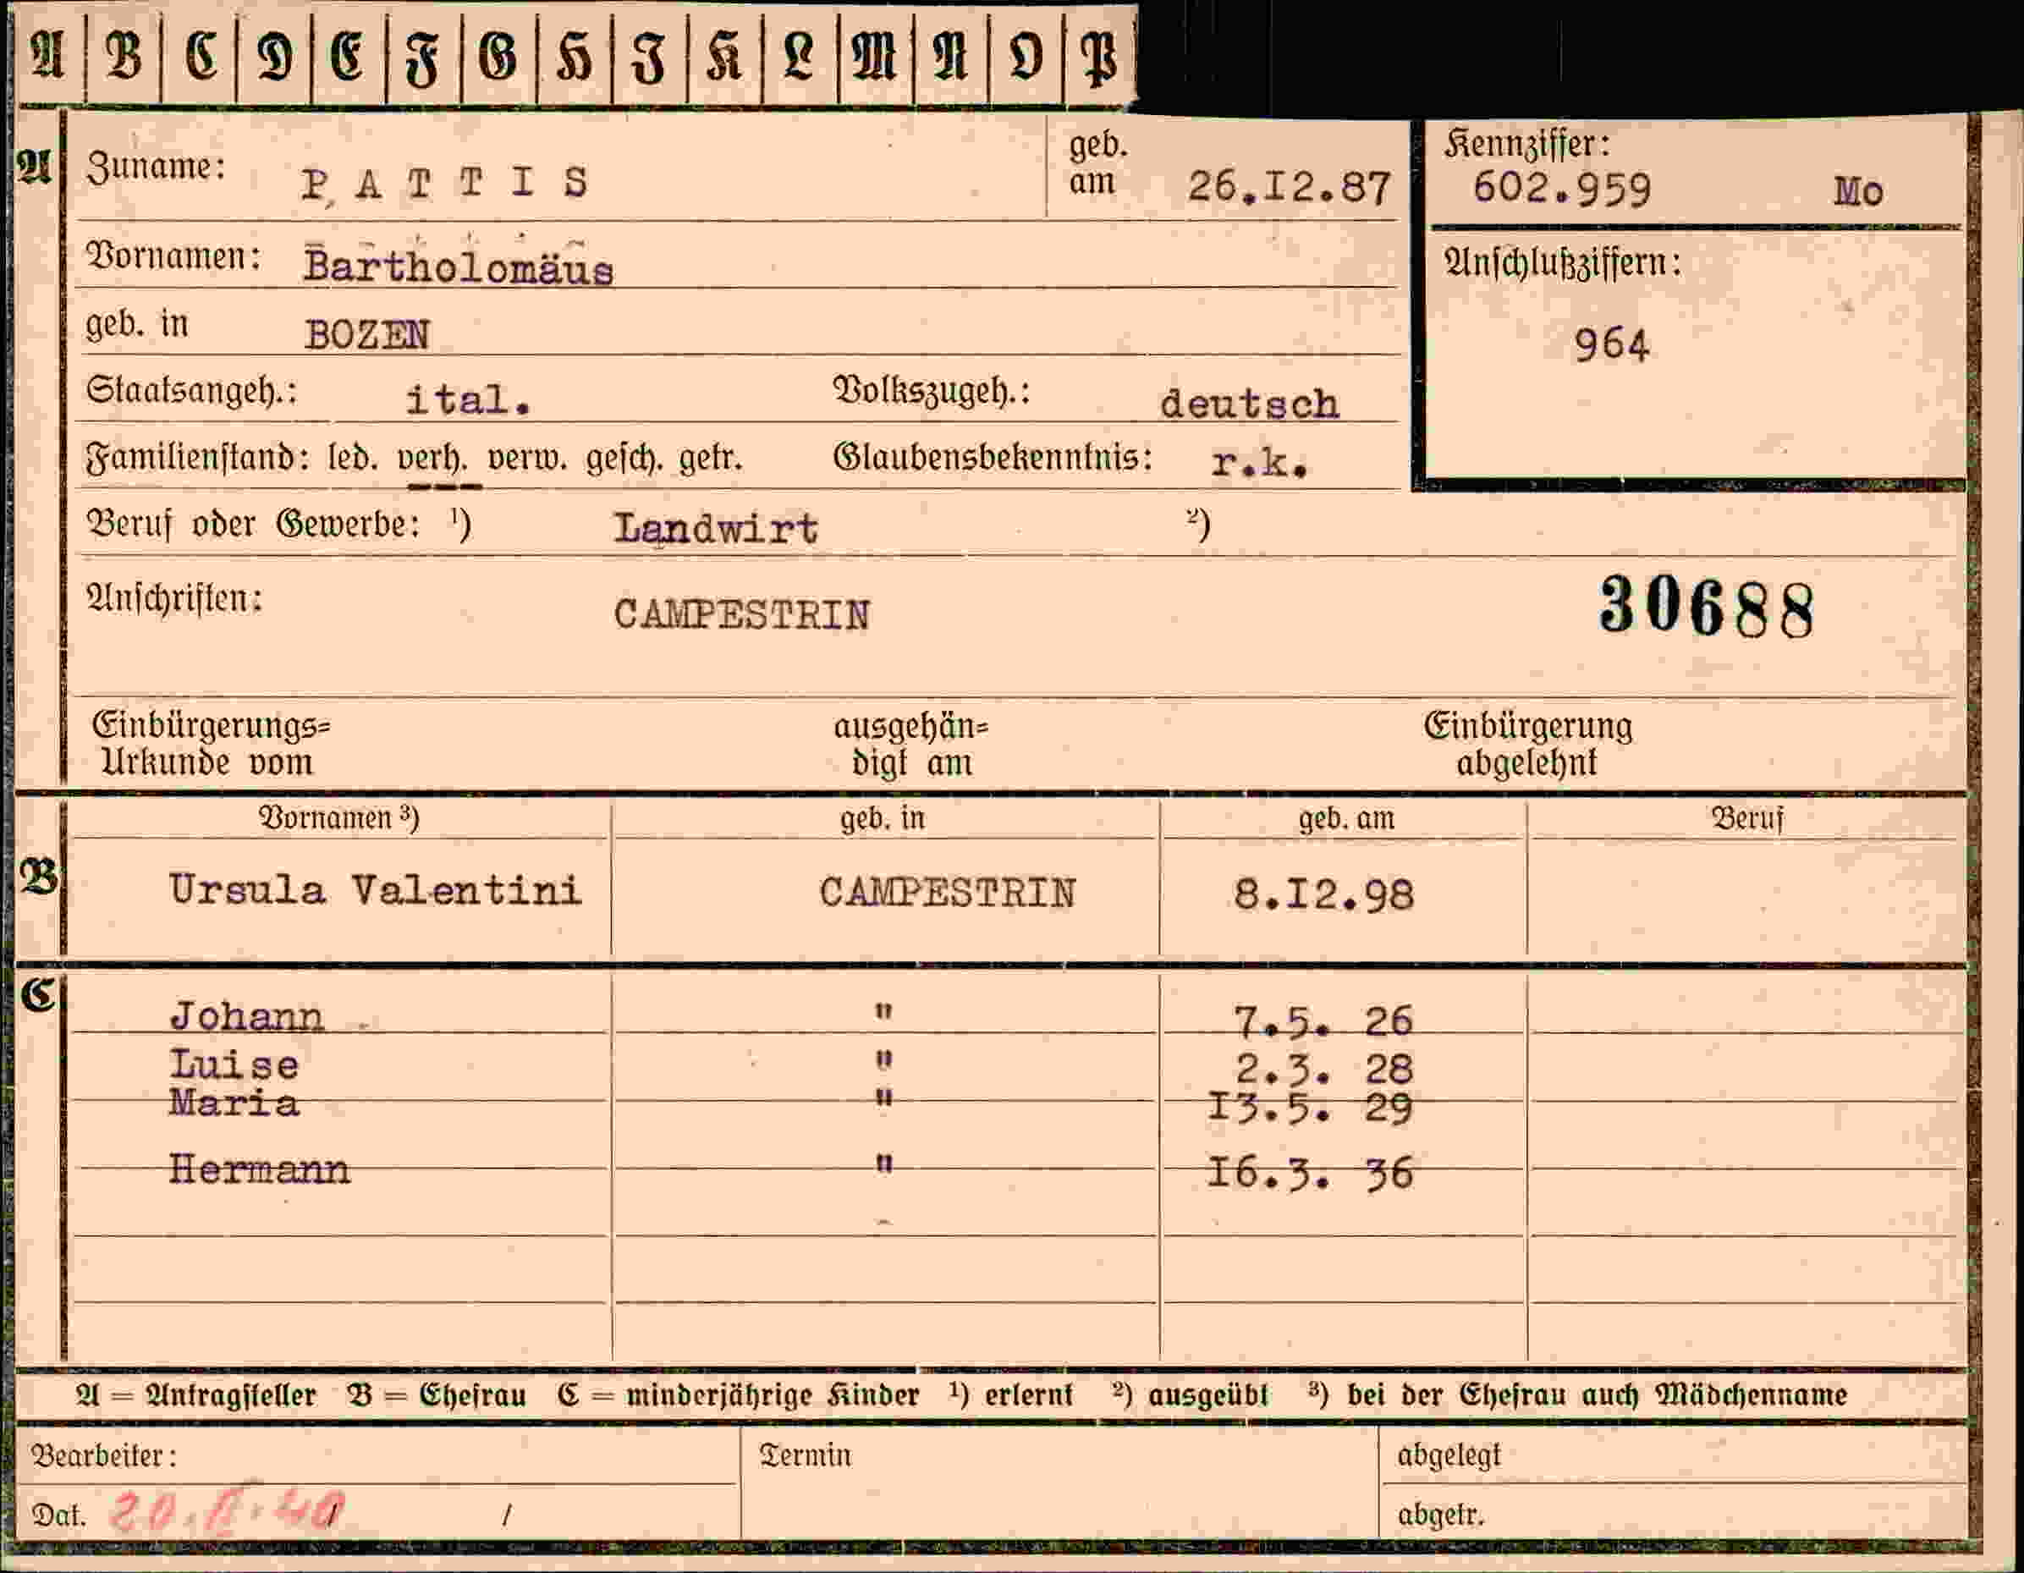Screen dimensions: 2024x1573
Task: Click Maria's birth date 13.5.29
Action: point(1311,1108)
